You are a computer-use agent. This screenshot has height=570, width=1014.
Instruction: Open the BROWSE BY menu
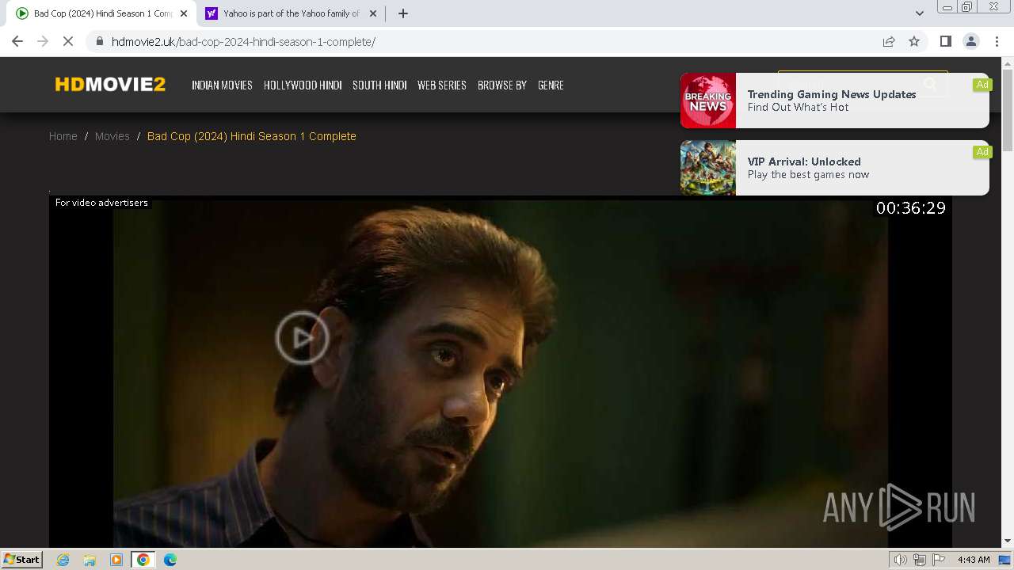[502, 85]
